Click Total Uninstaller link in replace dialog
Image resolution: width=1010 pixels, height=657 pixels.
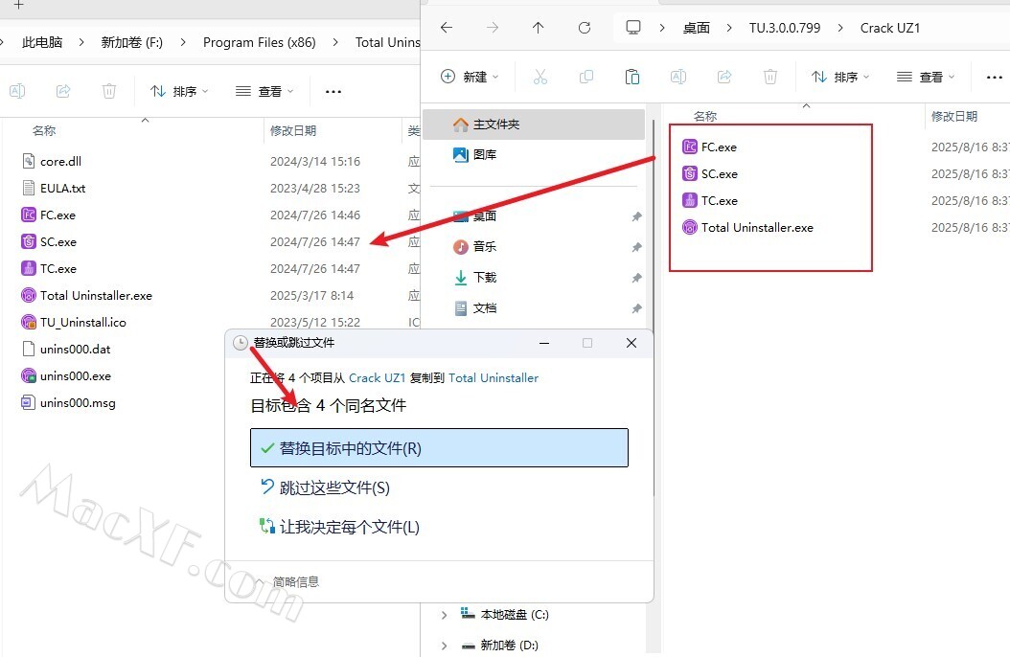[x=494, y=377]
